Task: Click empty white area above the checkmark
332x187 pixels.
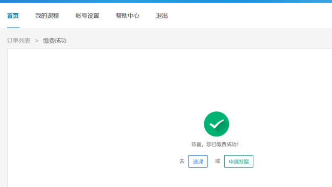Action: pyautogui.click(x=216, y=81)
